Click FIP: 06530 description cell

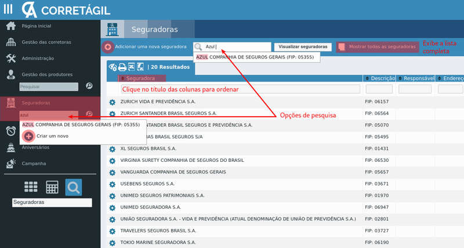pos(376,160)
